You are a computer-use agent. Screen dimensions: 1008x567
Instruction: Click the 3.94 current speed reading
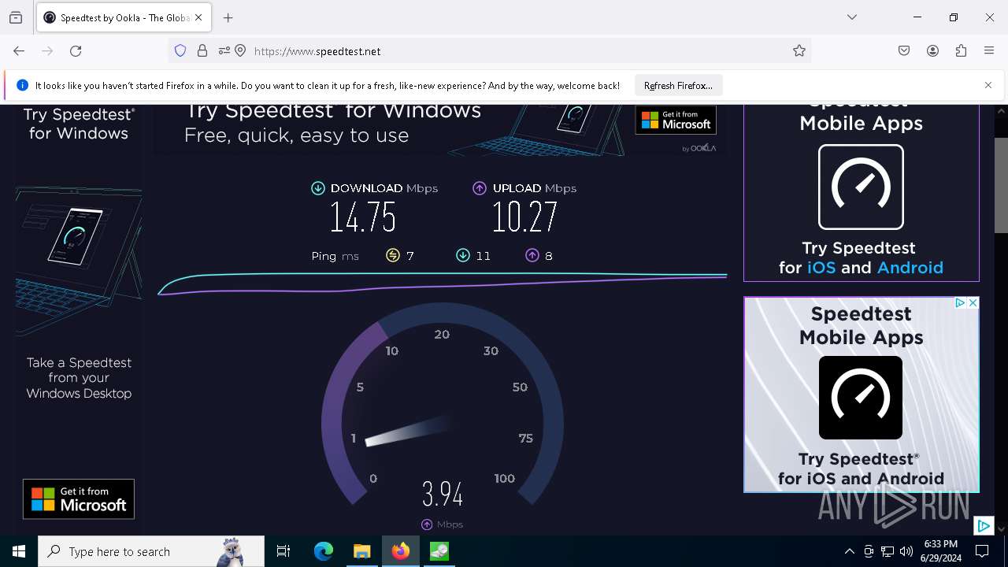coord(443,495)
